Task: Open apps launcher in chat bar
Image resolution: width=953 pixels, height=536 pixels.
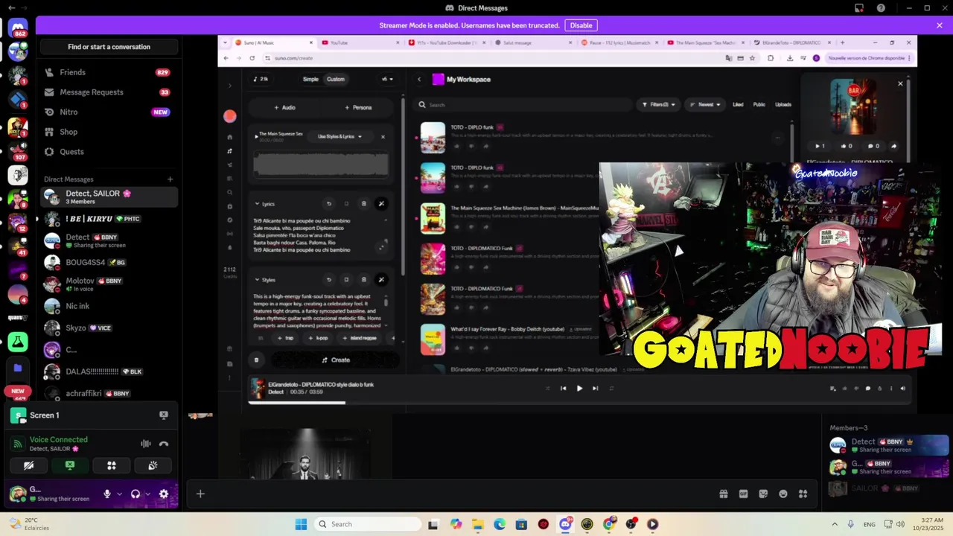Action: click(803, 494)
